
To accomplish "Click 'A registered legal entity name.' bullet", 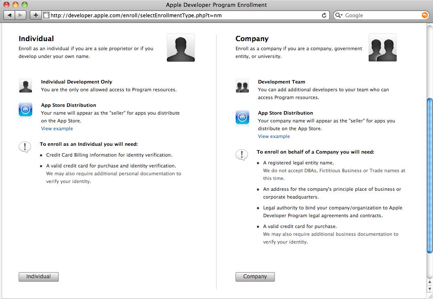I will pos(298,163).
